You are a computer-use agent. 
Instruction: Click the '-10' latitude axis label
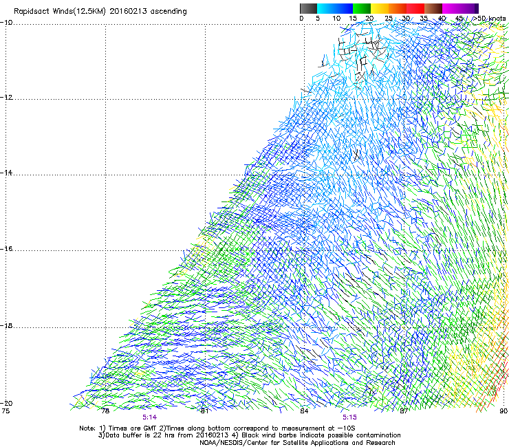[x=6, y=23]
